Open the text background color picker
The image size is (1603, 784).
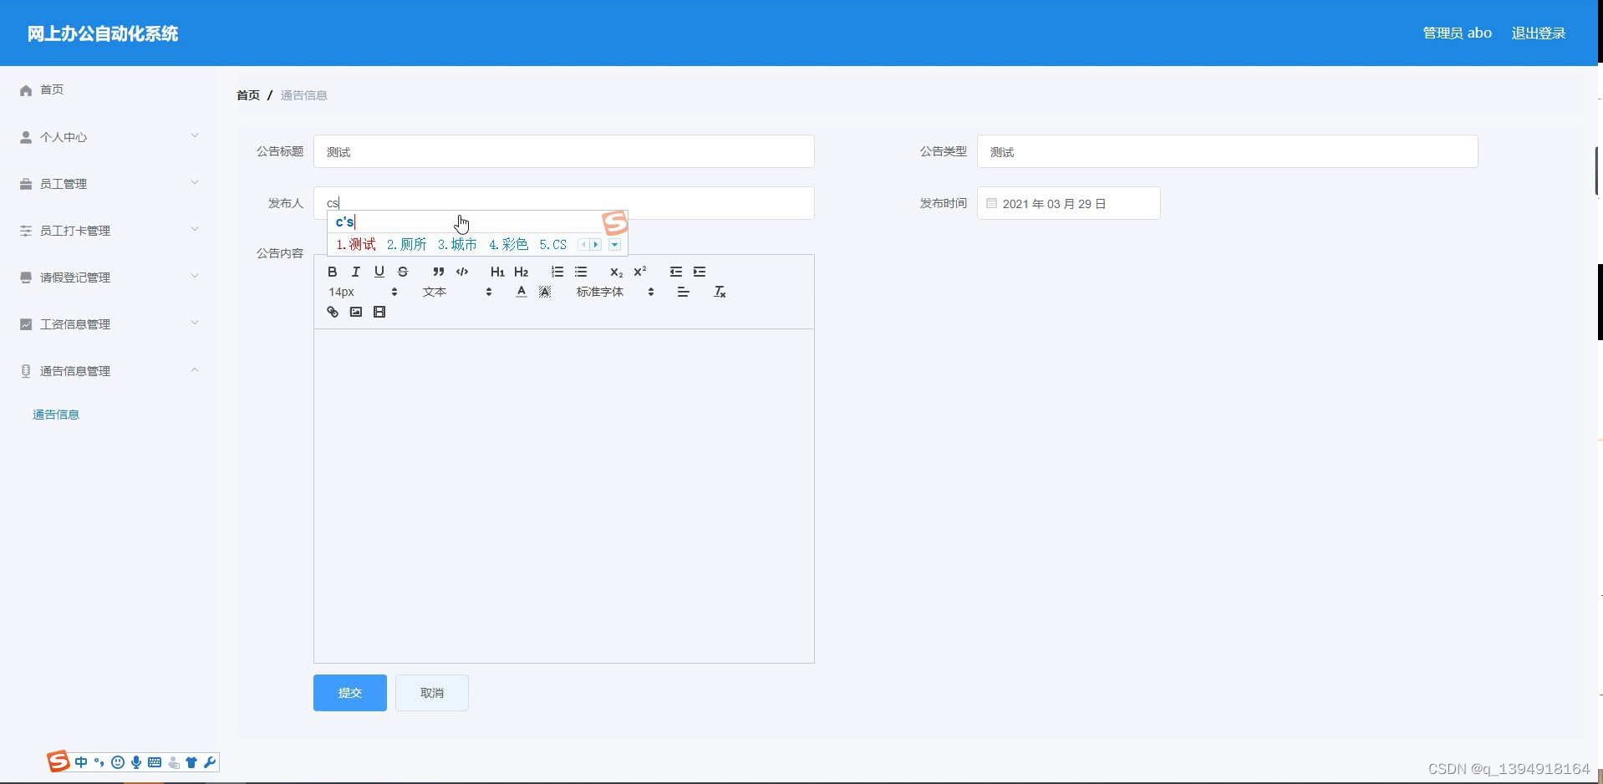(544, 292)
